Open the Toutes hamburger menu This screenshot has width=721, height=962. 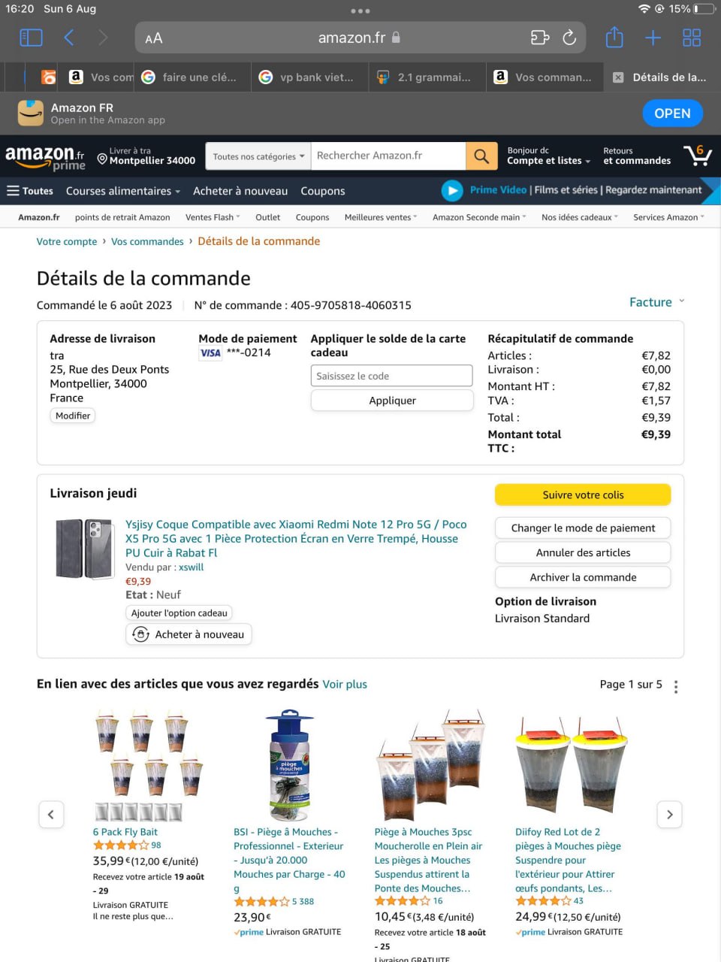(30, 191)
